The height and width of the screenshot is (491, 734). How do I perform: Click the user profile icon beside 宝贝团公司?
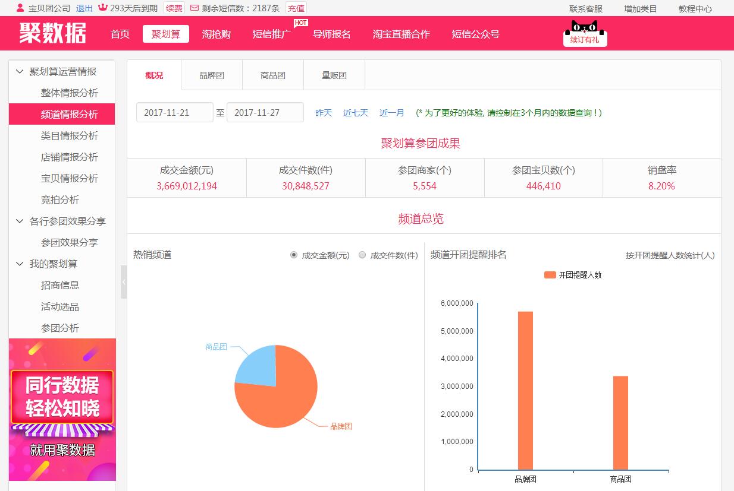(21, 8)
